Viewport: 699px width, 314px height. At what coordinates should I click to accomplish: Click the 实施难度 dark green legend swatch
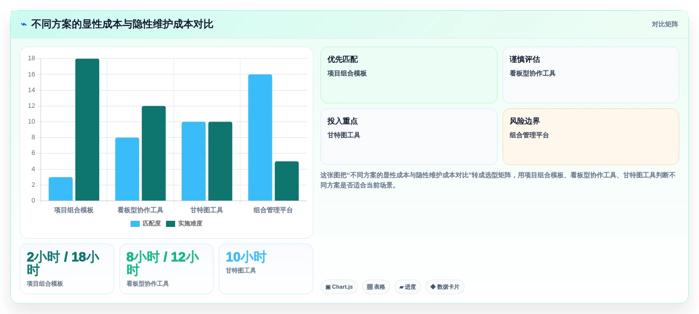(171, 224)
